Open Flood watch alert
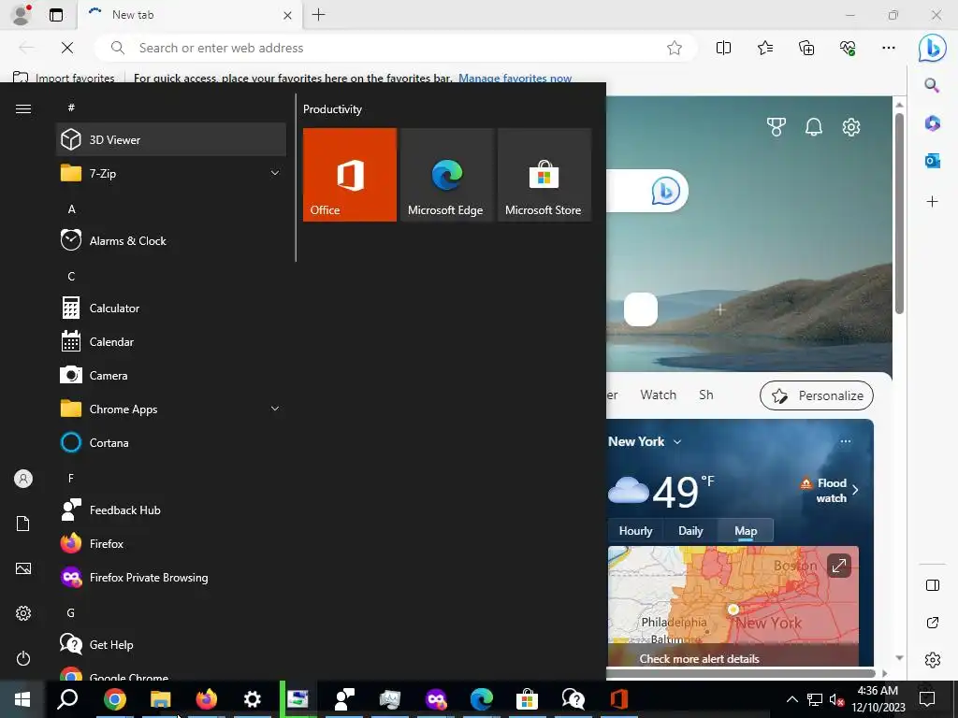The width and height of the screenshot is (958, 718). pos(829,490)
